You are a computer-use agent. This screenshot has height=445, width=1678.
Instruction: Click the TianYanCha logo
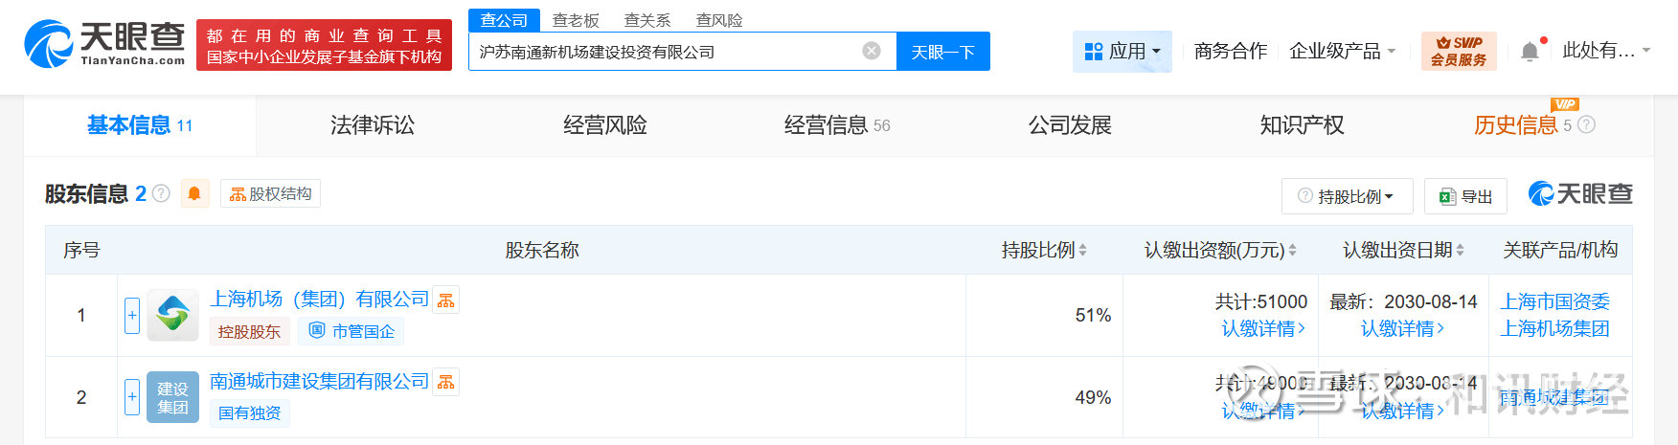coord(104,44)
